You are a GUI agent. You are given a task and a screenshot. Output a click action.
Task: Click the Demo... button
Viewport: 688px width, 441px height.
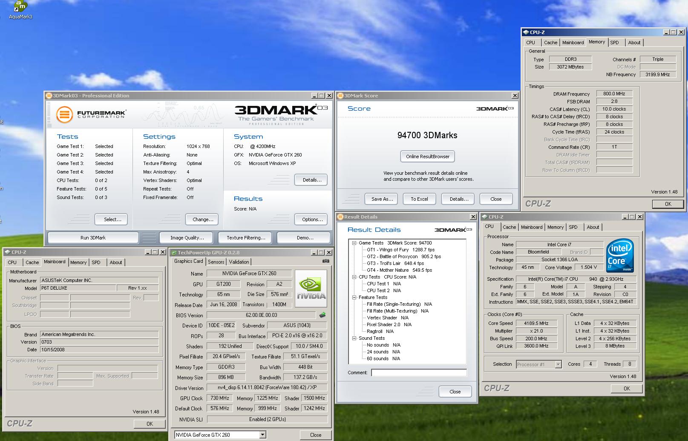click(305, 238)
